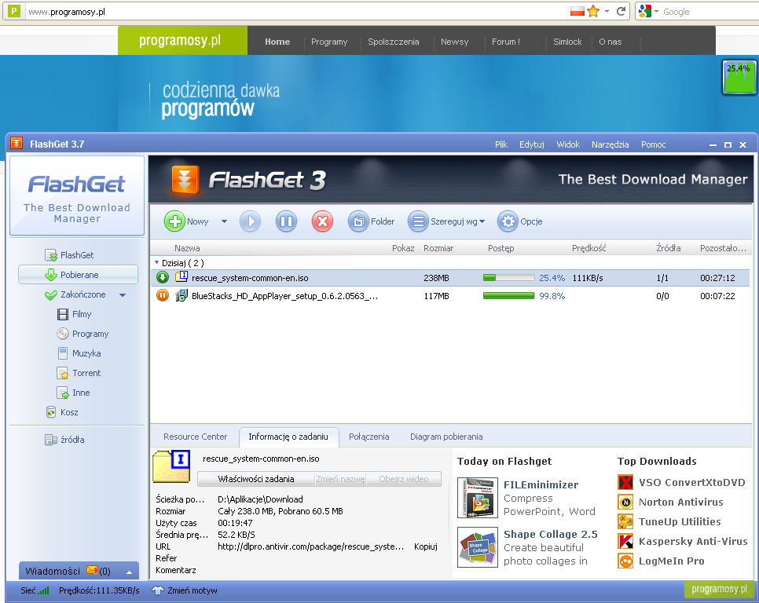Click the Sieć network signal icon
759x603 pixels.
click(x=43, y=590)
